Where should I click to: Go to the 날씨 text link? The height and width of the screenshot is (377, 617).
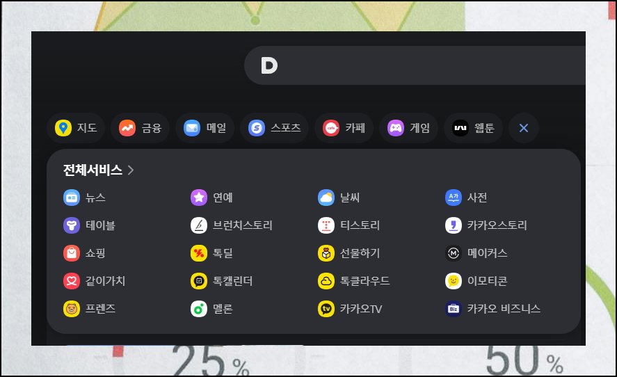[350, 198]
